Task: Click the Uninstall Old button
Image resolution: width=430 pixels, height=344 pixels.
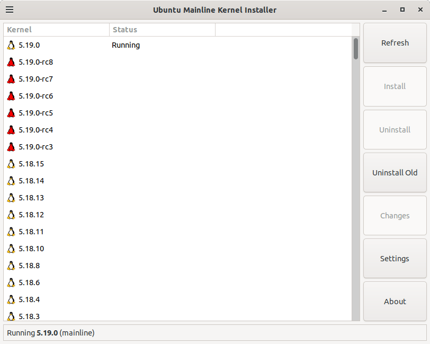Action: pos(395,173)
